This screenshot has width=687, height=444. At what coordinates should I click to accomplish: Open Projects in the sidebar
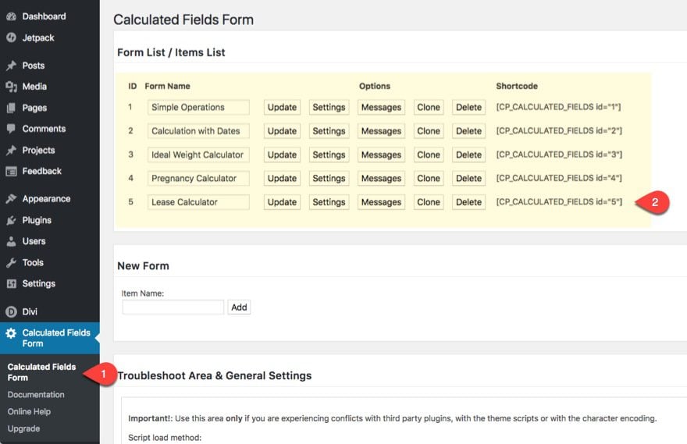(x=38, y=150)
